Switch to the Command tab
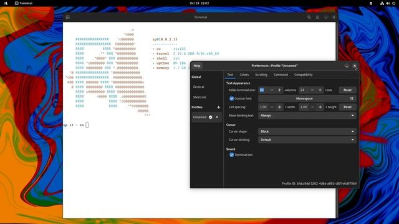Screen dimensions: 399x224 pos(281,75)
